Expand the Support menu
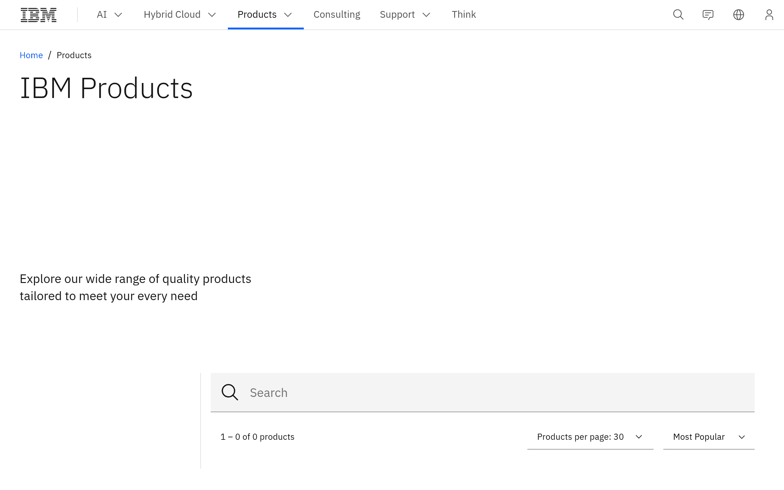 point(405,15)
